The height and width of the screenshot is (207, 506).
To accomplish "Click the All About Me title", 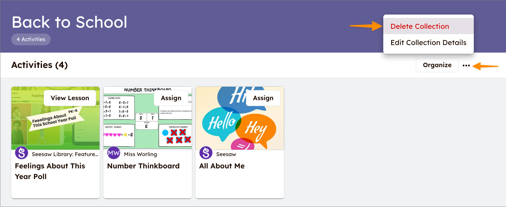I will [x=222, y=166].
